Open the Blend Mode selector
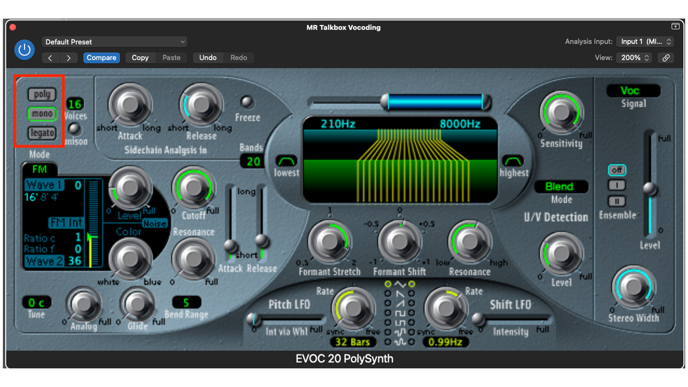688x387 pixels. [x=561, y=186]
